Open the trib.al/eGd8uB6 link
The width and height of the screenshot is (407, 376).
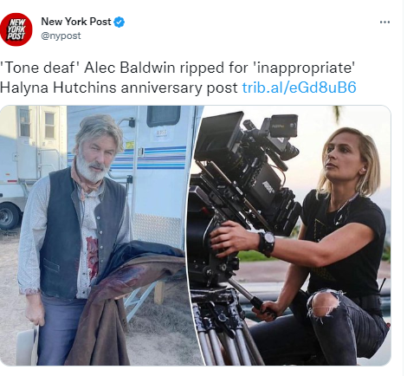coord(299,88)
